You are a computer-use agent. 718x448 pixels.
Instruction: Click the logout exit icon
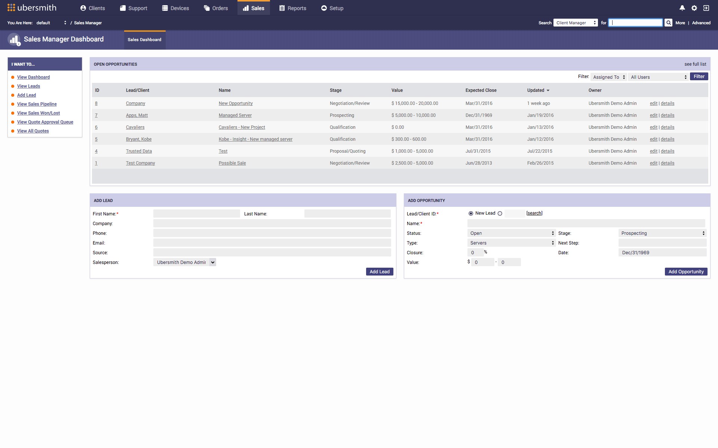[x=706, y=8]
